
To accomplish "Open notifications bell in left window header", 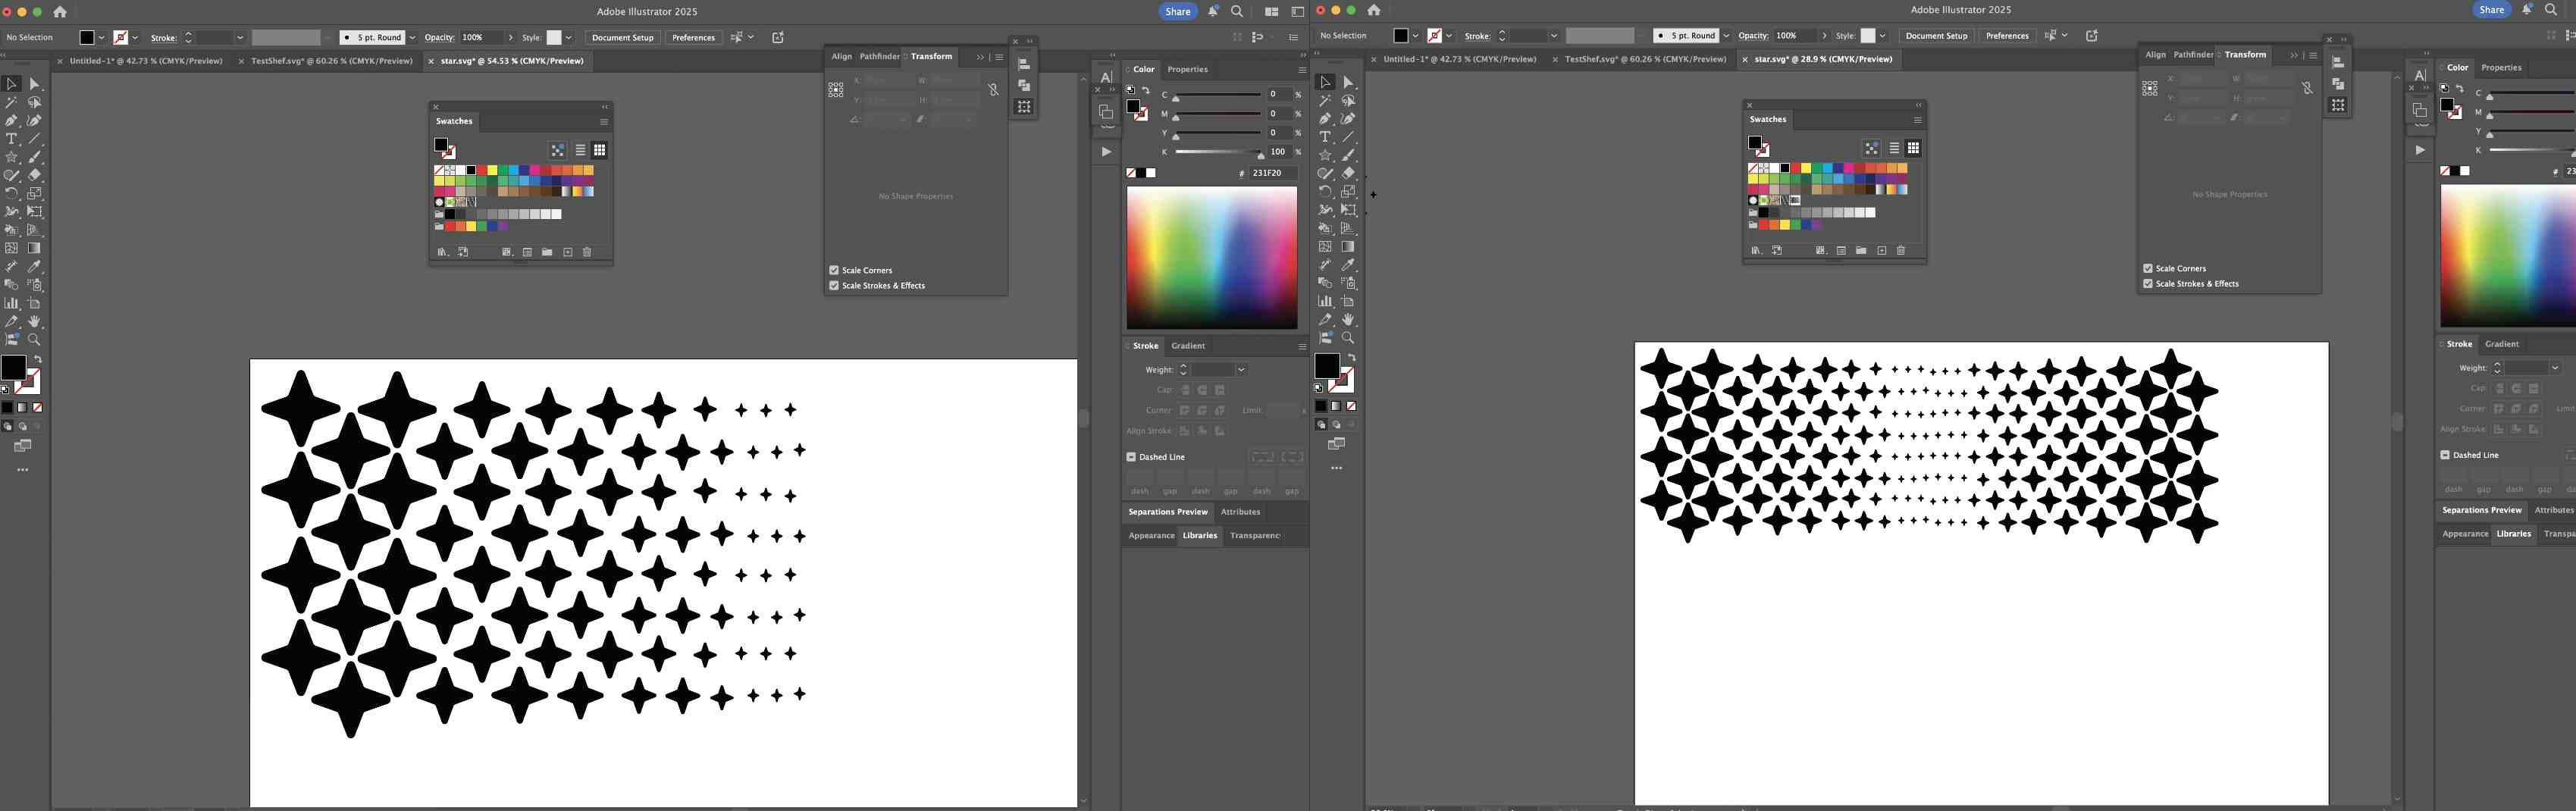I will pos(1213,11).
